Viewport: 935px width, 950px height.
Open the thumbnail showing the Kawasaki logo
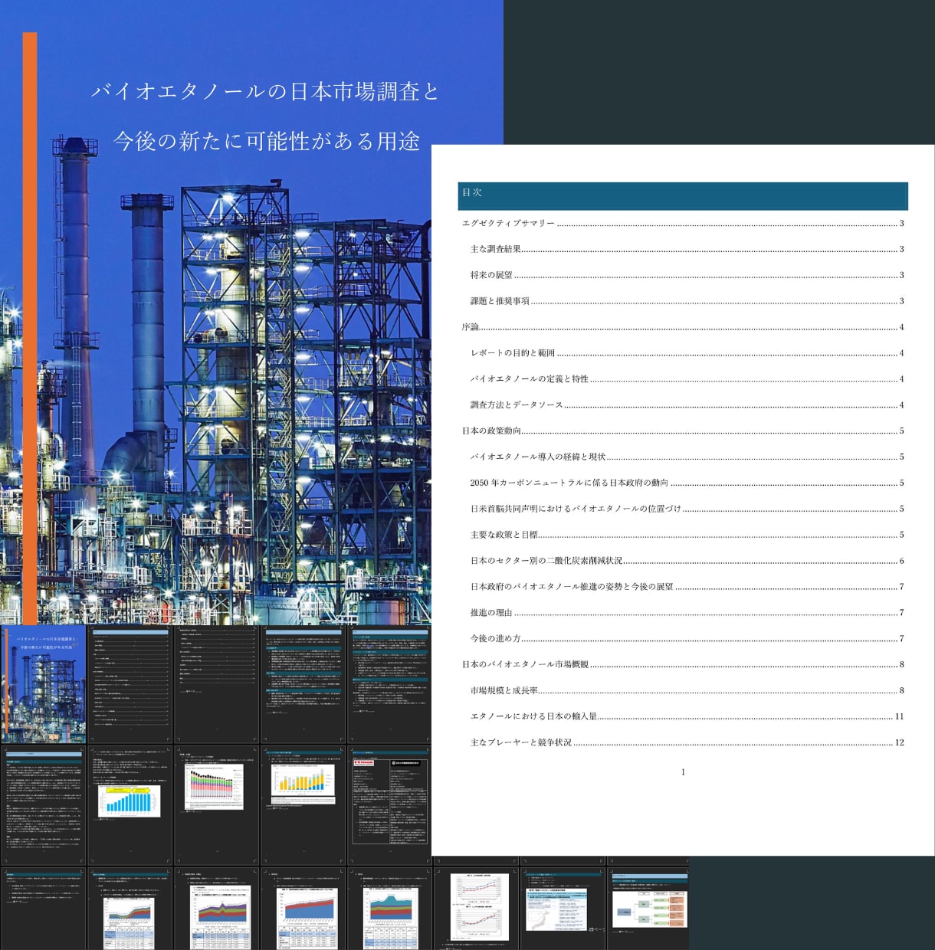coord(389,805)
